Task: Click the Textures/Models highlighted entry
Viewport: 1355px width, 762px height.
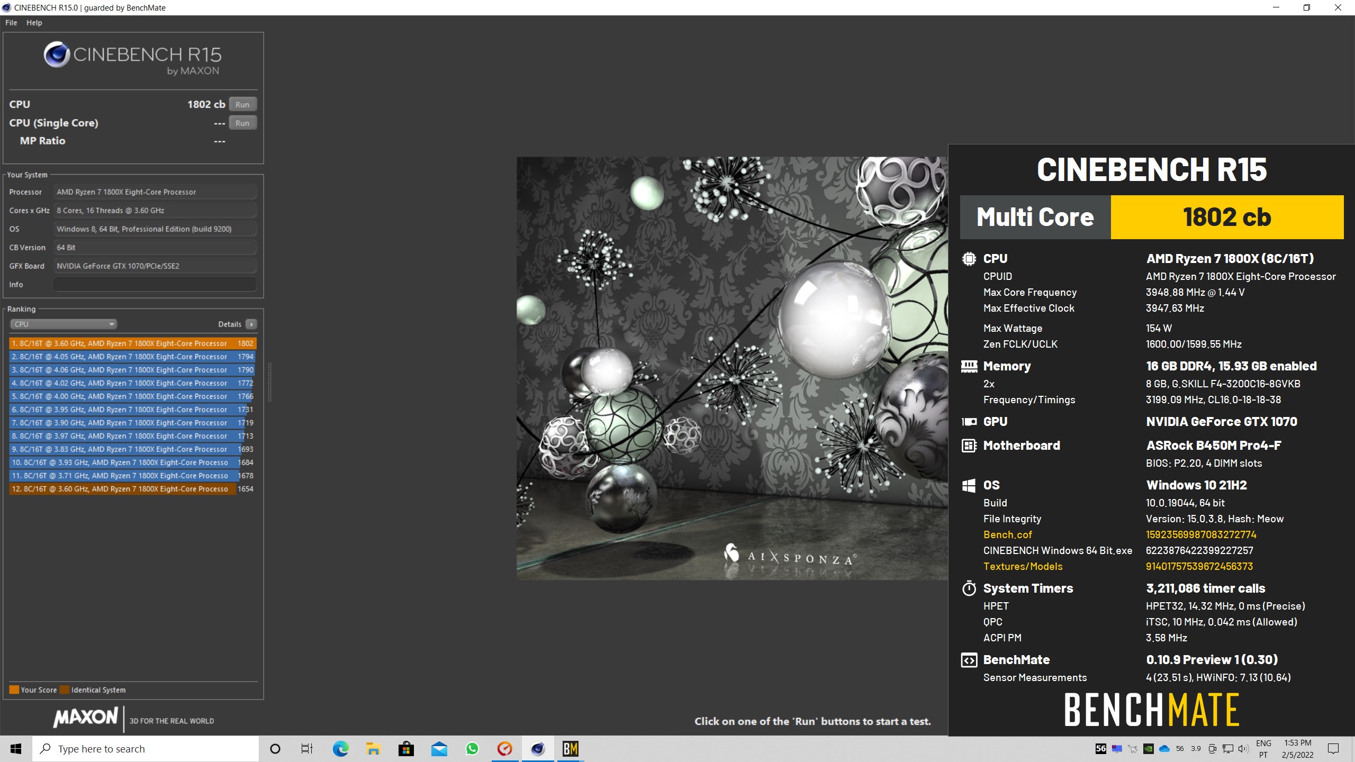Action: click(1023, 566)
